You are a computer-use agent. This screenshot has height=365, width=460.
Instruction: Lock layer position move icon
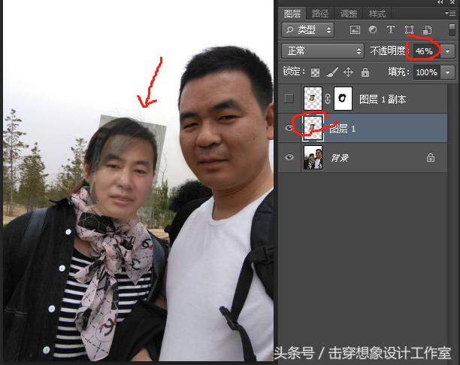coord(348,72)
